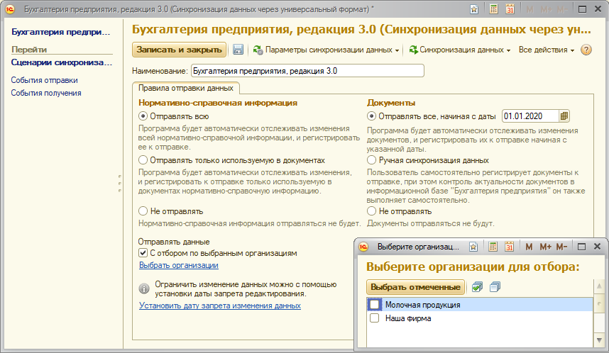609x353 pixels.
Task: Switch to 'Правила отправки данных' tab
Action: 186,88
